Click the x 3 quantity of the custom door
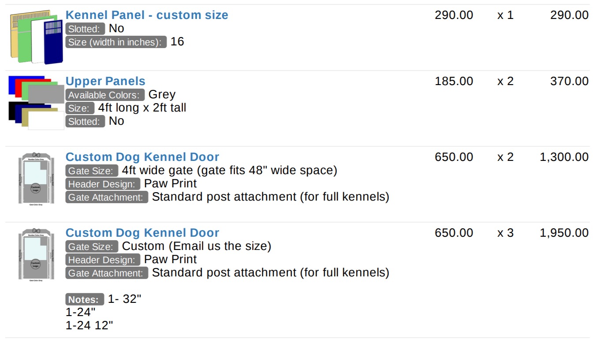The image size is (600, 339). click(x=506, y=233)
